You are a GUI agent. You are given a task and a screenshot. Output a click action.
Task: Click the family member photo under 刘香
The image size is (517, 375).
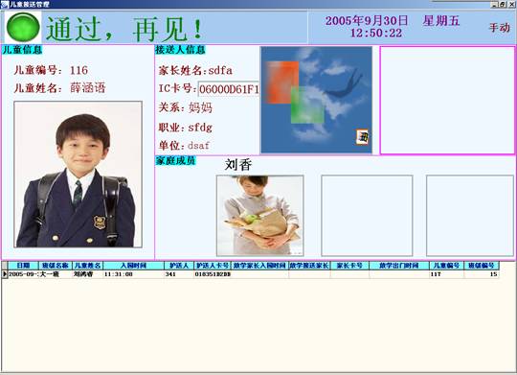(x=259, y=216)
